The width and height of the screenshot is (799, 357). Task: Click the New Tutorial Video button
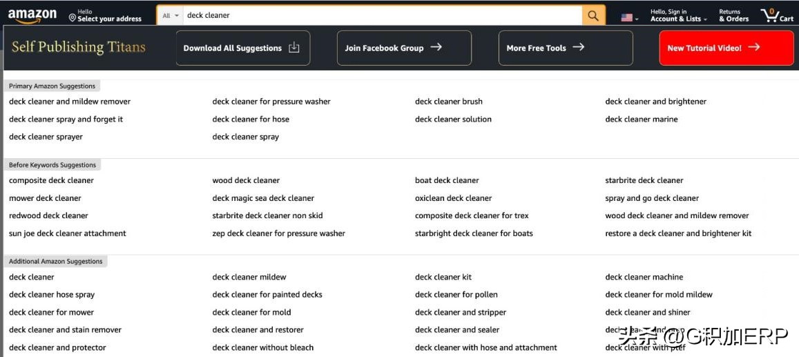coord(726,48)
